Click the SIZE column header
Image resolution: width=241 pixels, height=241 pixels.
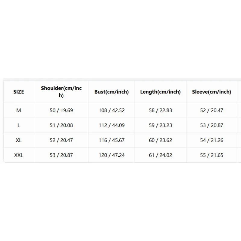19,92
